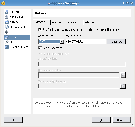This screenshot has height=127, width=135.
Task: Switch to the Adapter 3 tab
Action: pyautogui.click(x=91, y=22)
